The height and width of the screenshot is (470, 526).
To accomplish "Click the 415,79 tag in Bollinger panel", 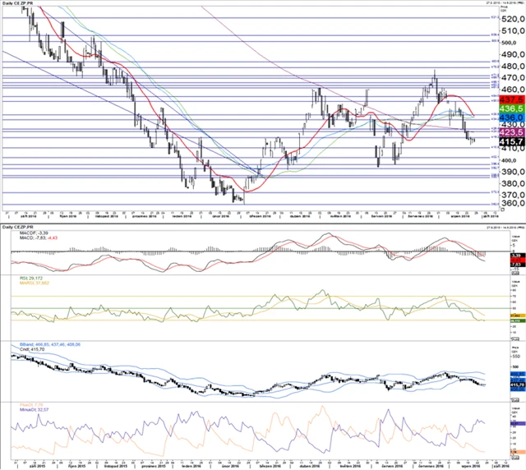I will point(516,384).
